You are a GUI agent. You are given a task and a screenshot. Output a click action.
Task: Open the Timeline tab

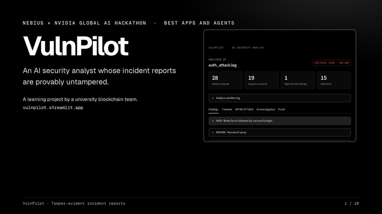pyautogui.click(x=227, y=110)
